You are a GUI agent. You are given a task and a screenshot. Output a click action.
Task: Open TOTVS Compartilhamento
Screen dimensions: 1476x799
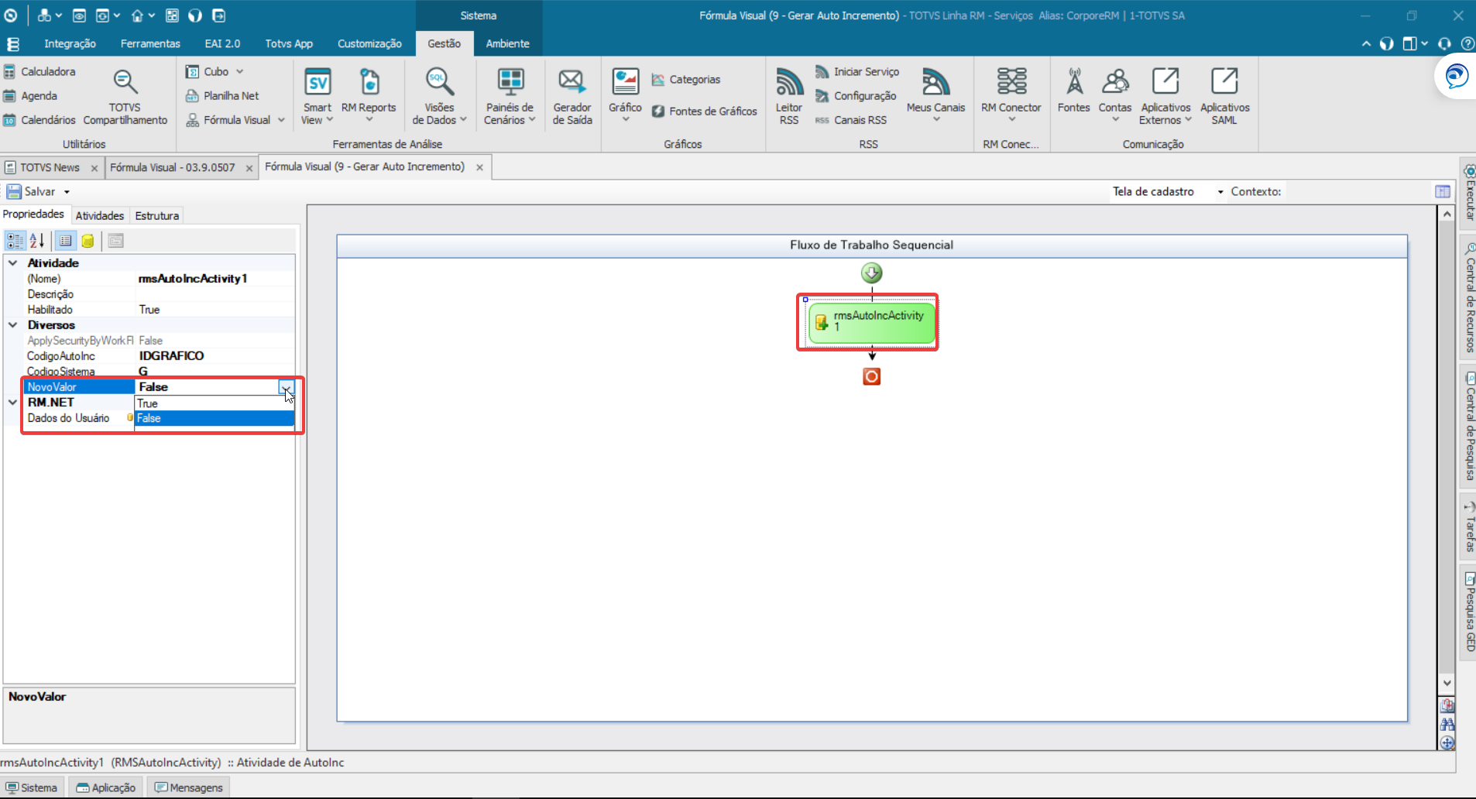(125, 97)
